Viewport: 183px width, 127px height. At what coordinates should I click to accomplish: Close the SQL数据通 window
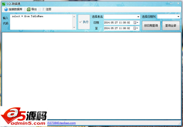pyautogui.click(x=178, y=3)
